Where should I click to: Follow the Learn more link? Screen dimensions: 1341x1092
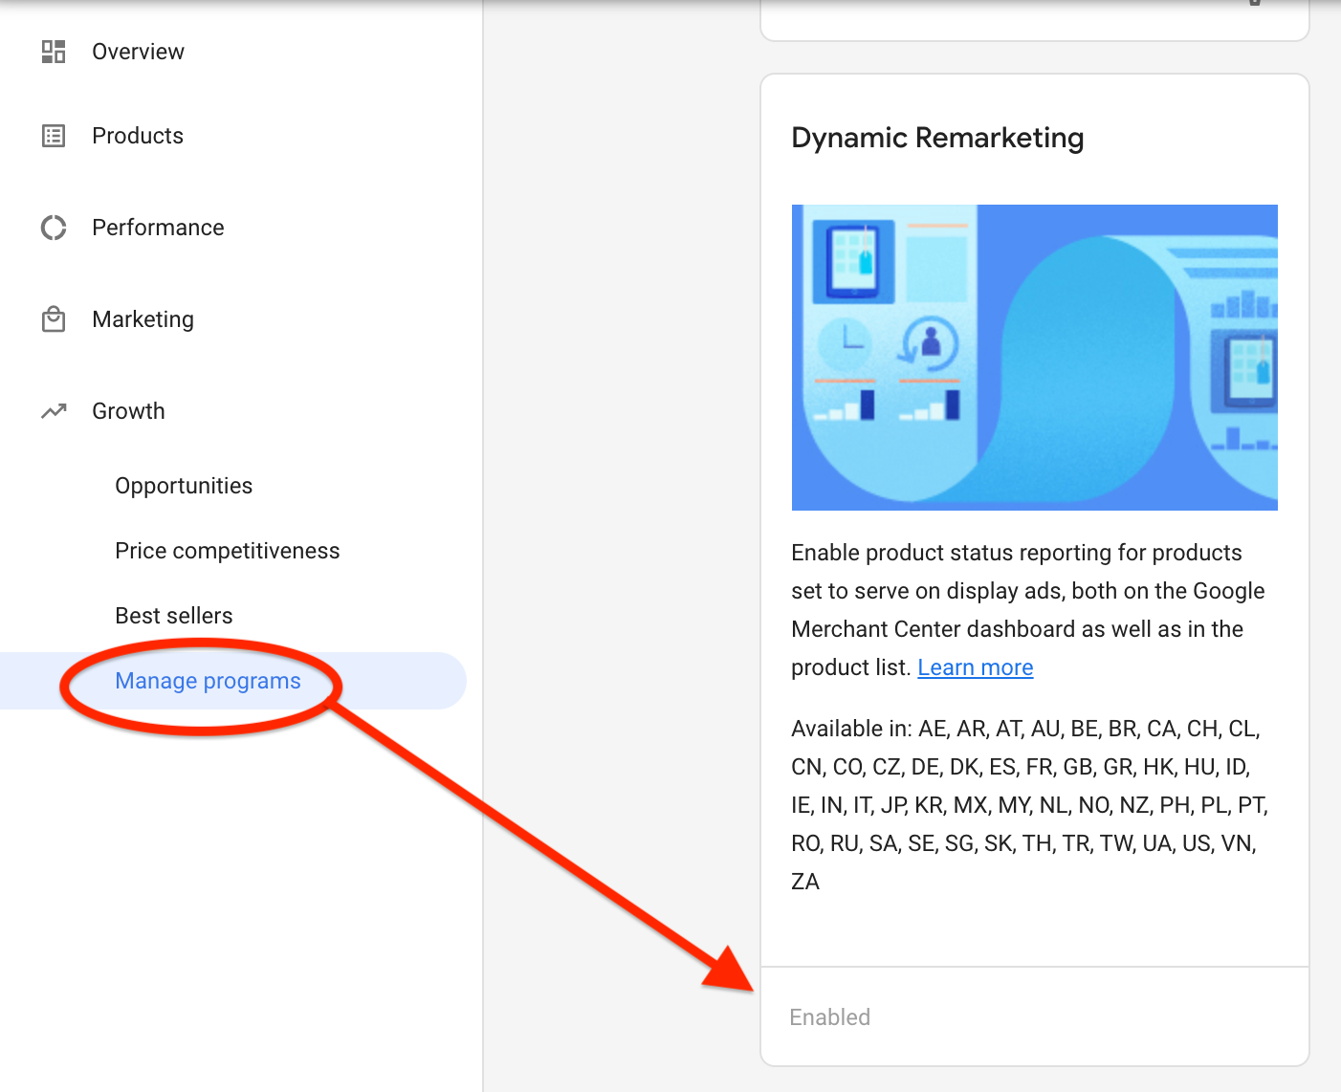tap(976, 667)
